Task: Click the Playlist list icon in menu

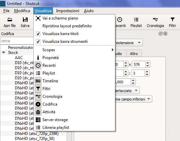Action: coord(38,73)
